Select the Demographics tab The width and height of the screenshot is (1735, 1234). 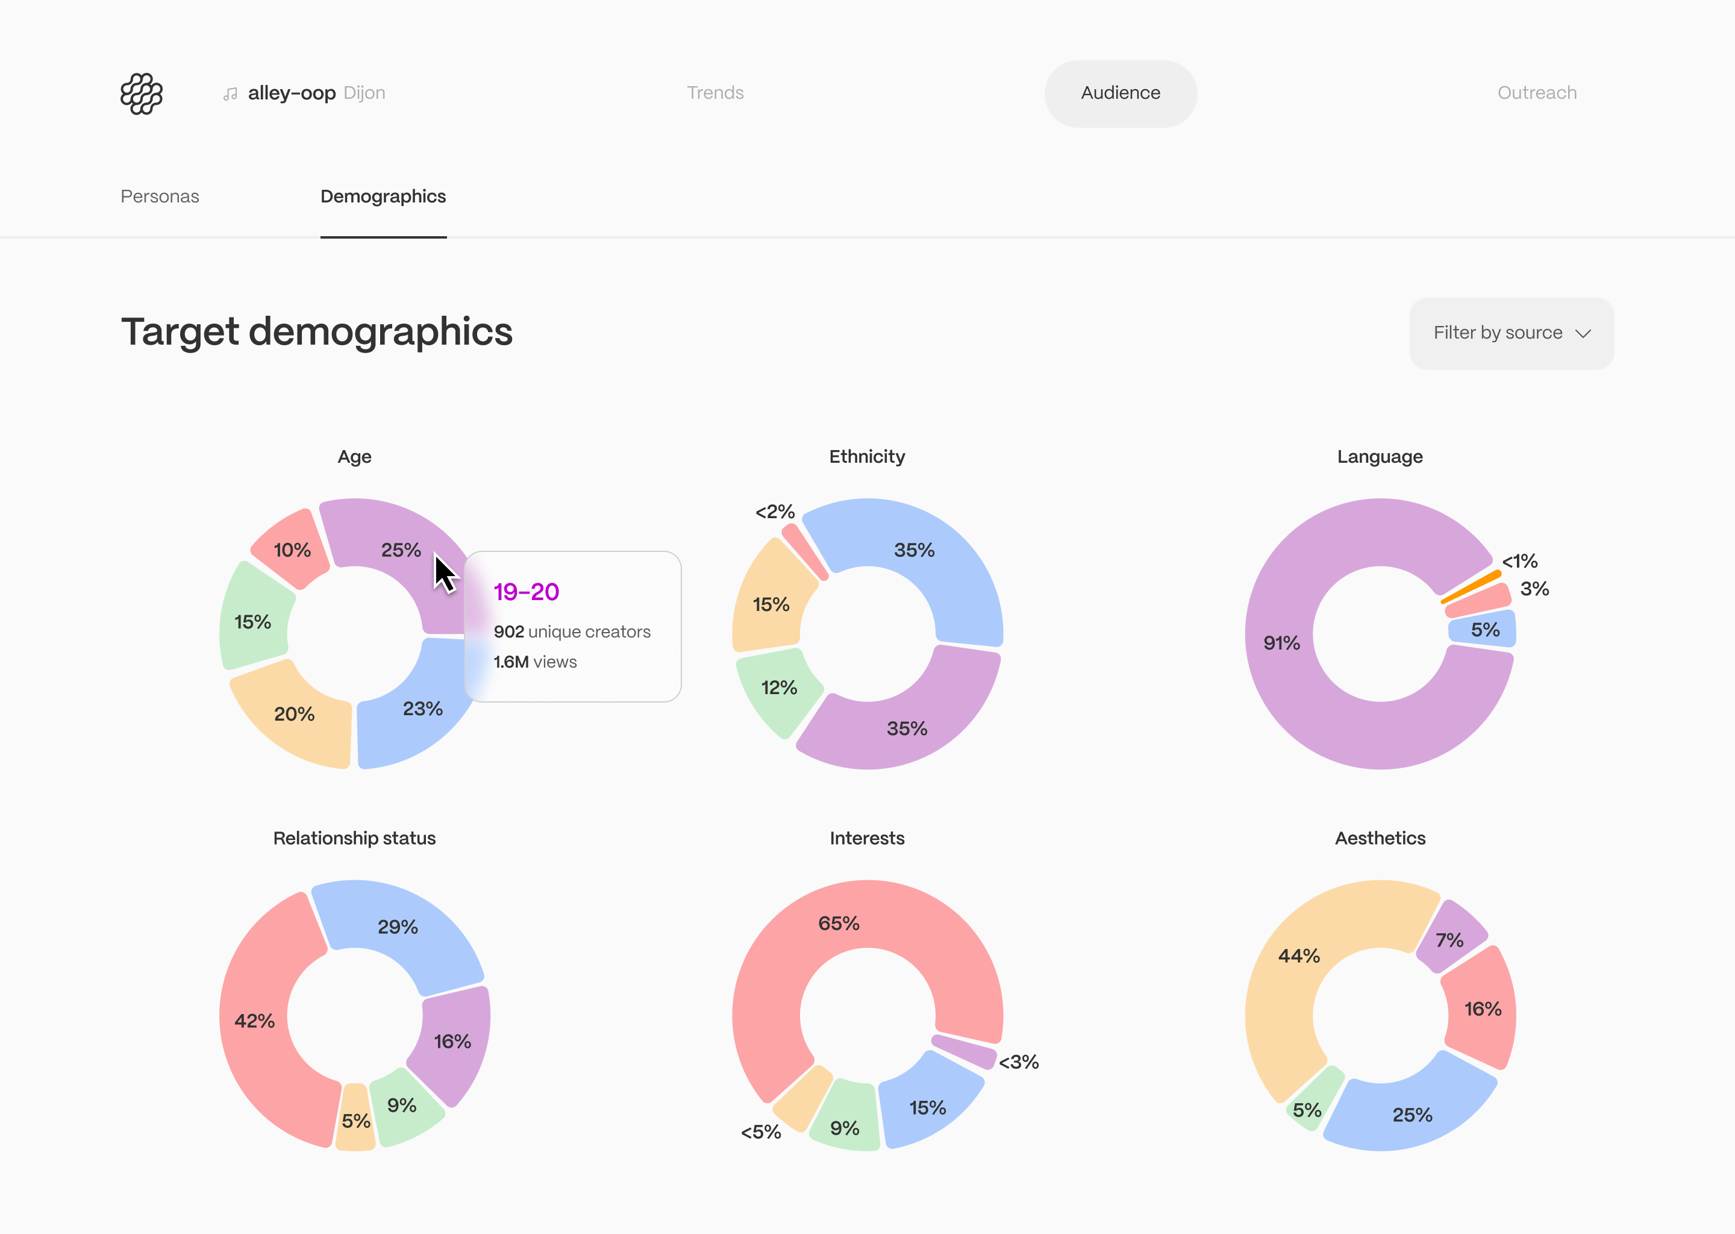(x=383, y=197)
